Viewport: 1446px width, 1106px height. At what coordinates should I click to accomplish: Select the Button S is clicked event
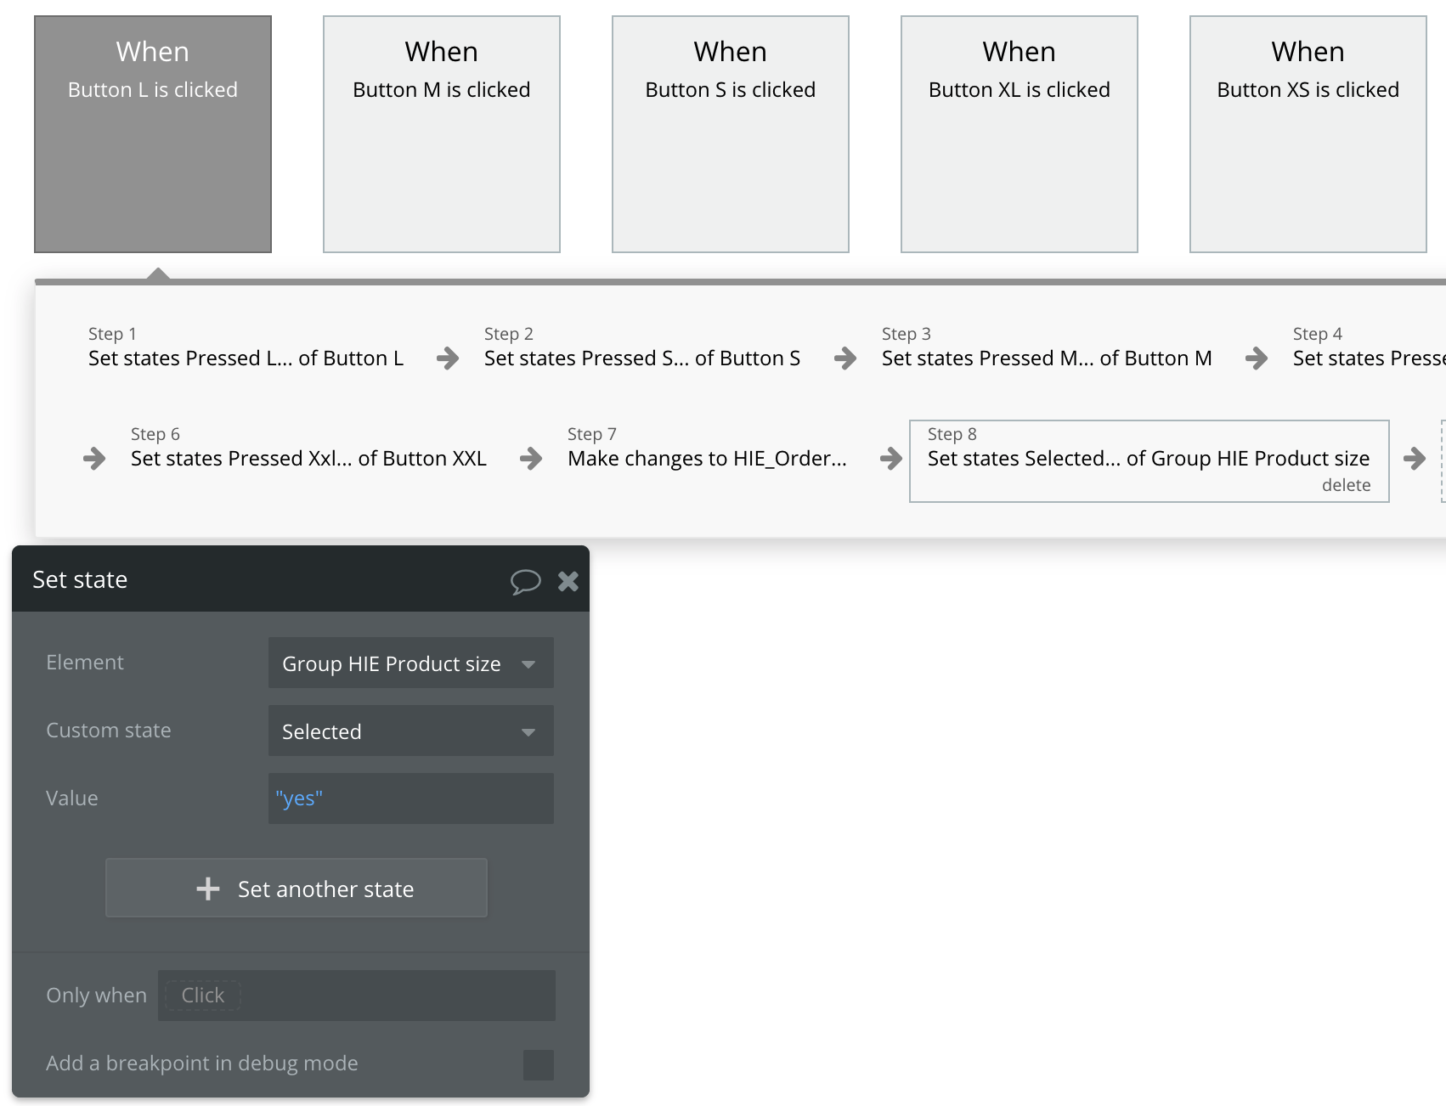tap(730, 134)
